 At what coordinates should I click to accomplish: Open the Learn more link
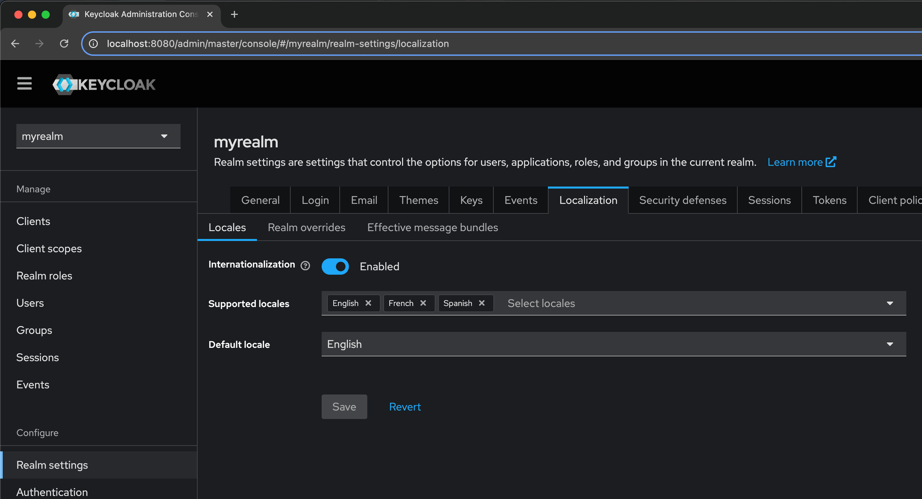tap(802, 162)
